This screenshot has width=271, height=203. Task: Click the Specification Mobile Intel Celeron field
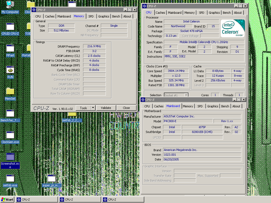[x=204, y=42]
